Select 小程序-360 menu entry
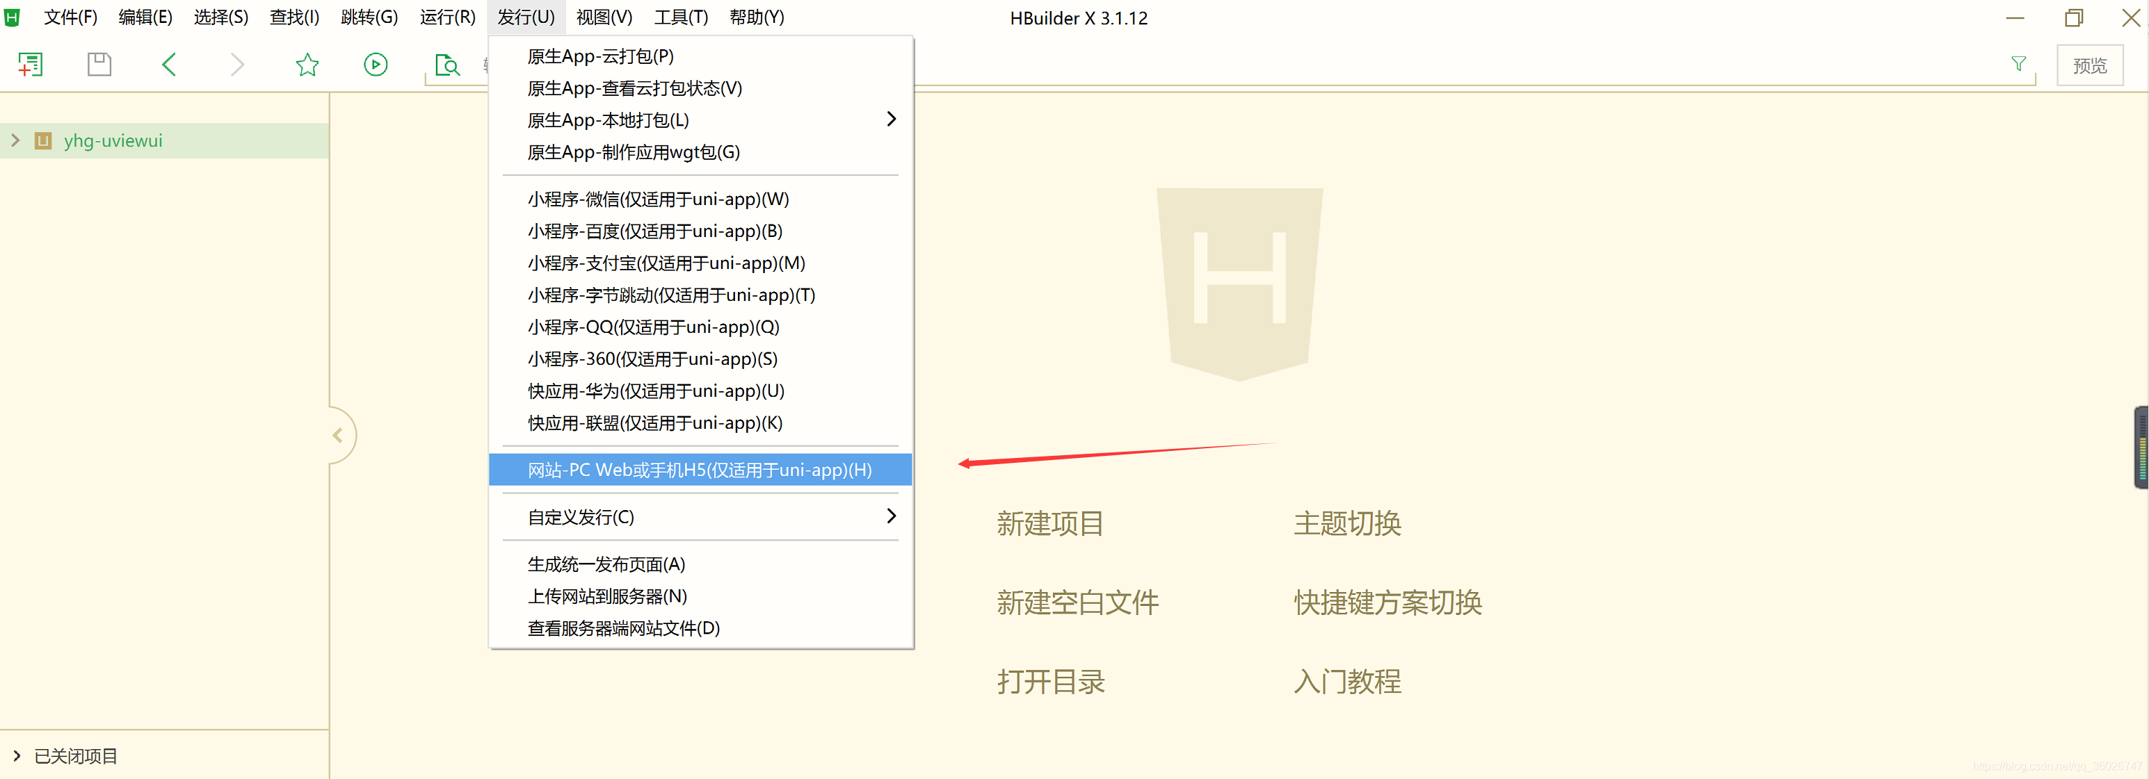This screenshot has height=779, width=2149. (x=700, y=359)
